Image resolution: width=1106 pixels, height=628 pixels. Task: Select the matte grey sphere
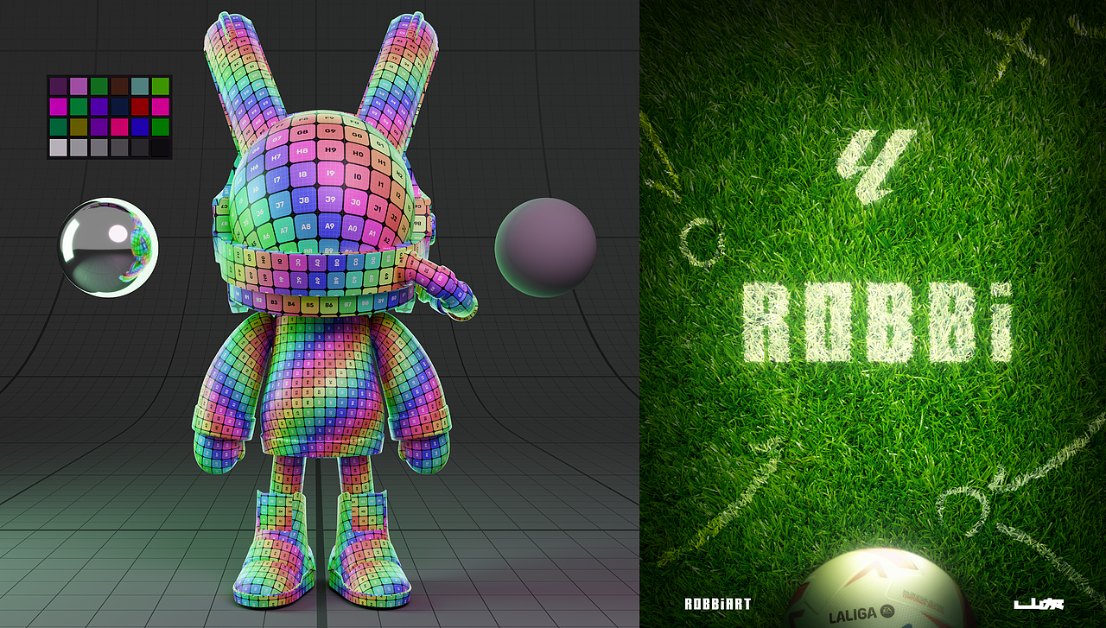pos(545,247)
